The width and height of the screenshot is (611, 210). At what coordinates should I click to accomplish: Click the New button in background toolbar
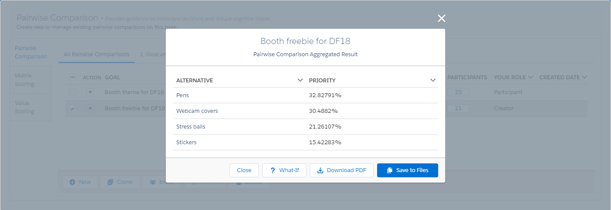(79, 182)
